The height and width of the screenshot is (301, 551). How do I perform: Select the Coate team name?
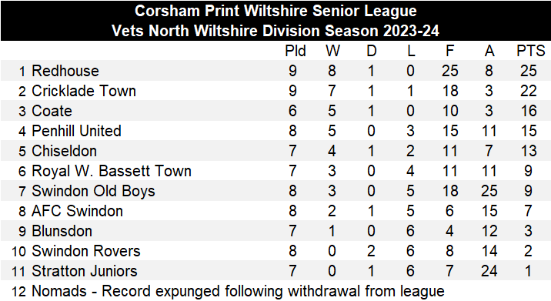pyautogui.click(x=52, y=111)
